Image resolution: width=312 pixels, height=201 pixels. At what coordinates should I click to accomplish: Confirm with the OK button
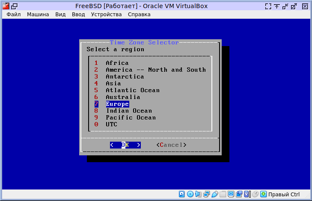tap(125, 145)
